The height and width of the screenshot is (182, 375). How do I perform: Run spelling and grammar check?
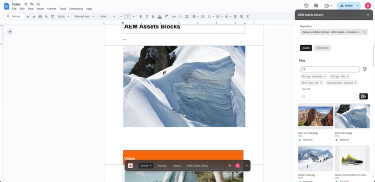(46, 16)
